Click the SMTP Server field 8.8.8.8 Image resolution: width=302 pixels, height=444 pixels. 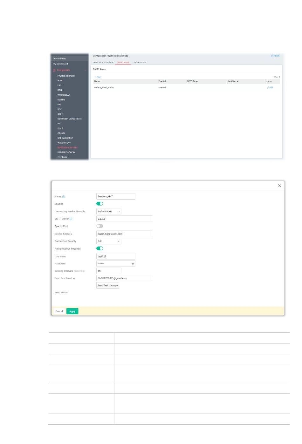tap(124, 219)
